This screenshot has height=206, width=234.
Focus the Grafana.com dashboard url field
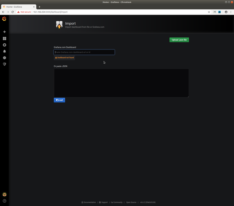point(84,52)
